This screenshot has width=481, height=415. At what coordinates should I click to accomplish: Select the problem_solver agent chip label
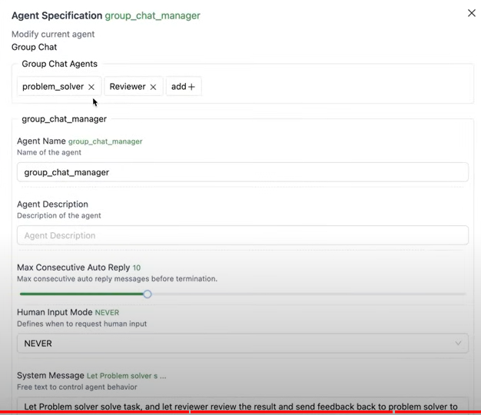(x=52, y=87)
